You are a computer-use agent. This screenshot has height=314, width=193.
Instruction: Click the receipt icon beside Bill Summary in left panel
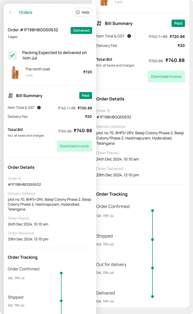(x=10, y=96)
